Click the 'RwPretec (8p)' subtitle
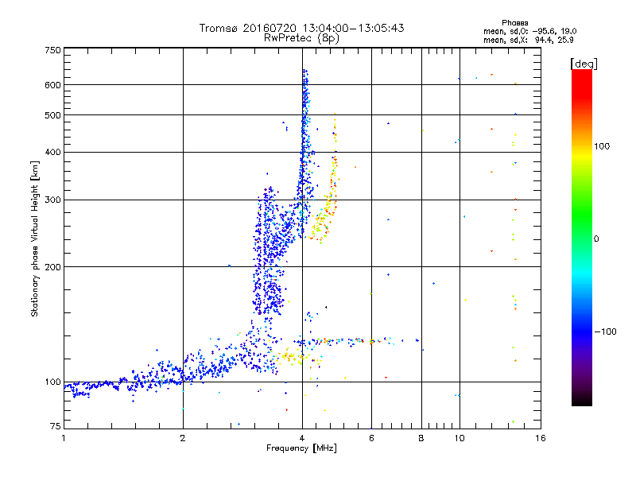Screen dimensions: 636x477 (301, 38)
